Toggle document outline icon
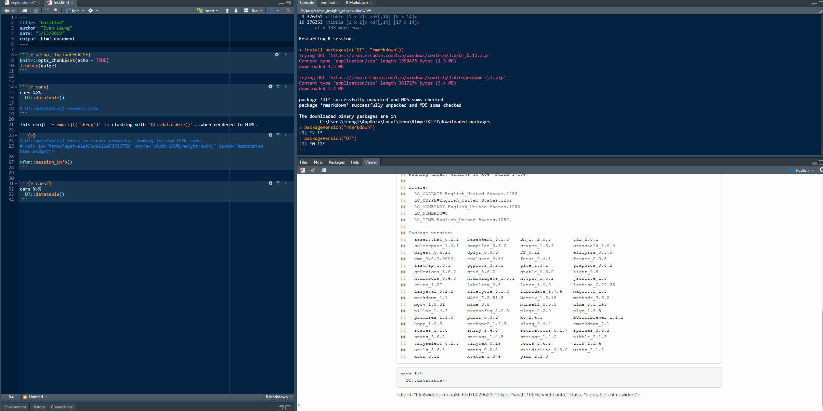Viewport: 823px width, 411px height. [x=288, y=10]
